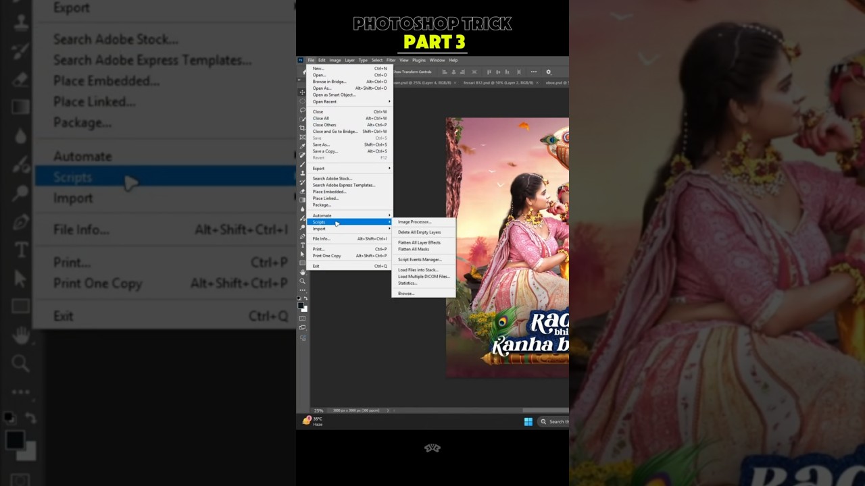Open Windows Start button

click(528, 422)
